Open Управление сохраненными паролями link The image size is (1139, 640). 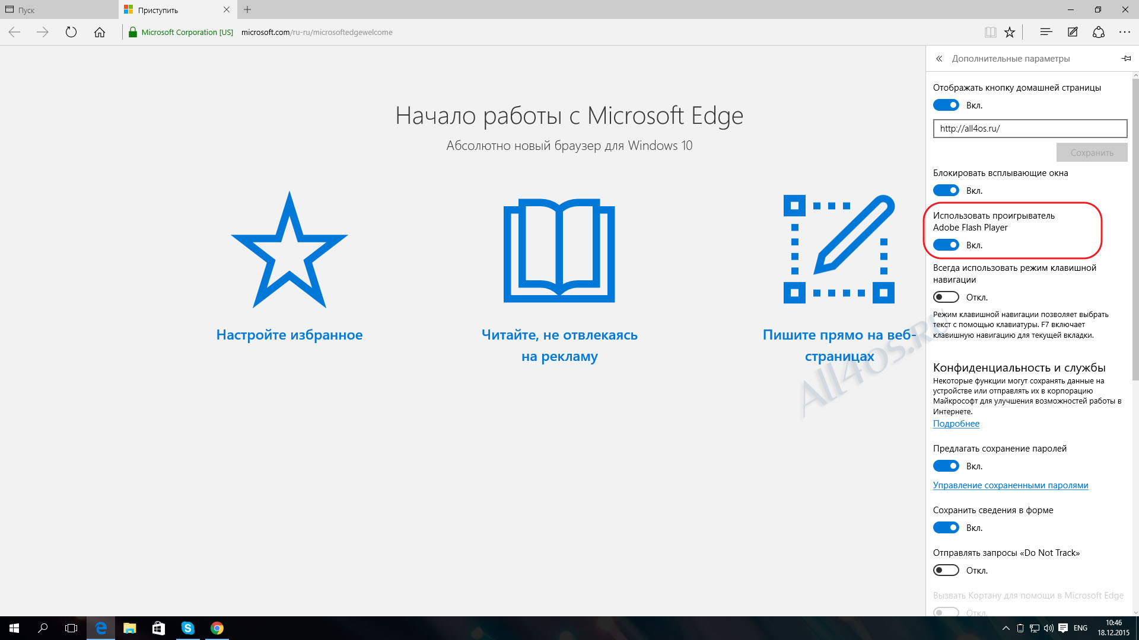point(1010,485)
